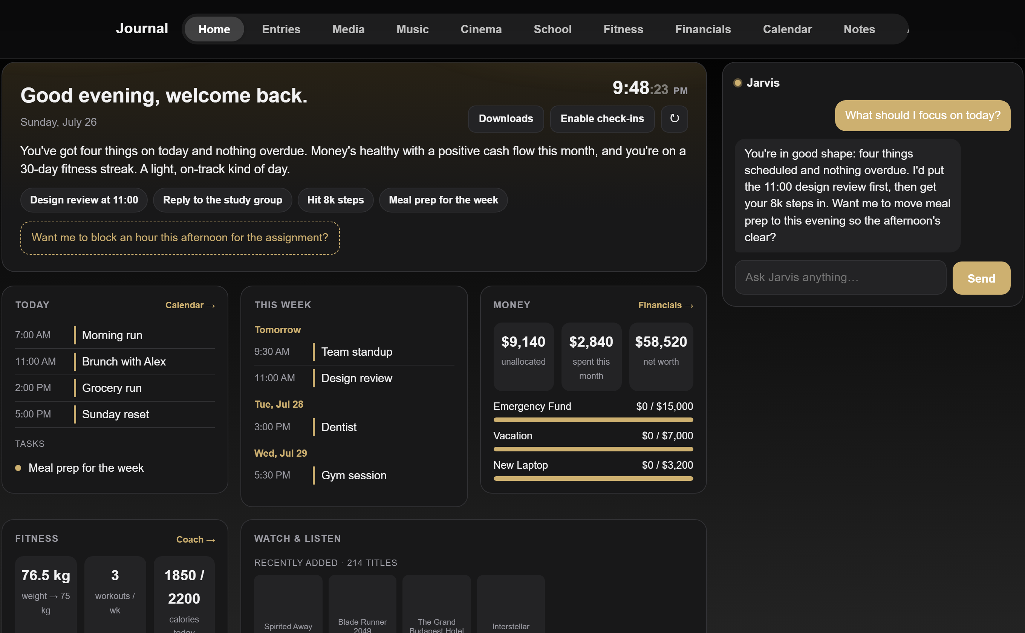Screen dimensions: 1025x633
Task: Open the Calendar tab in navigation
Action: pyautogui.click(x=787, y=29)
